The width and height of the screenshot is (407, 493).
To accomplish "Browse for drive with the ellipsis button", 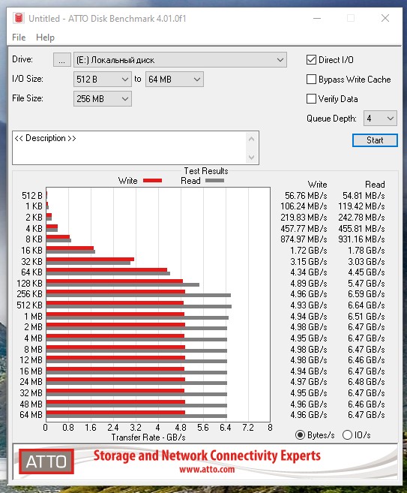I will 62,60.
